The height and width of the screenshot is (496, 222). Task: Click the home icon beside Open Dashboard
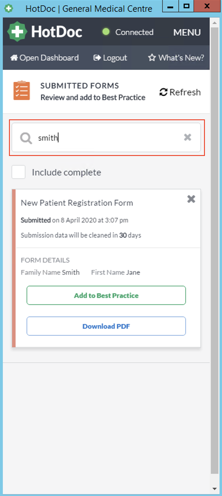coord(14,57)
